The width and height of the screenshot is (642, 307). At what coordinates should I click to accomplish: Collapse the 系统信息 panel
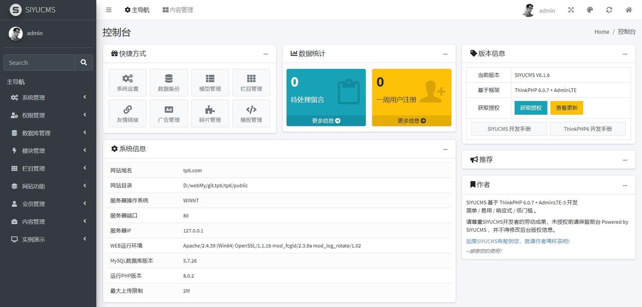pyautogui.click(x=445, y=148)
